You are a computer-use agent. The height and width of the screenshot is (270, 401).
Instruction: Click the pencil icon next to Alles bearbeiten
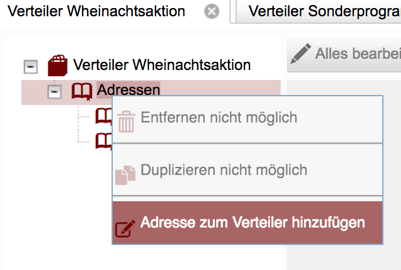[x=301, y=53]
